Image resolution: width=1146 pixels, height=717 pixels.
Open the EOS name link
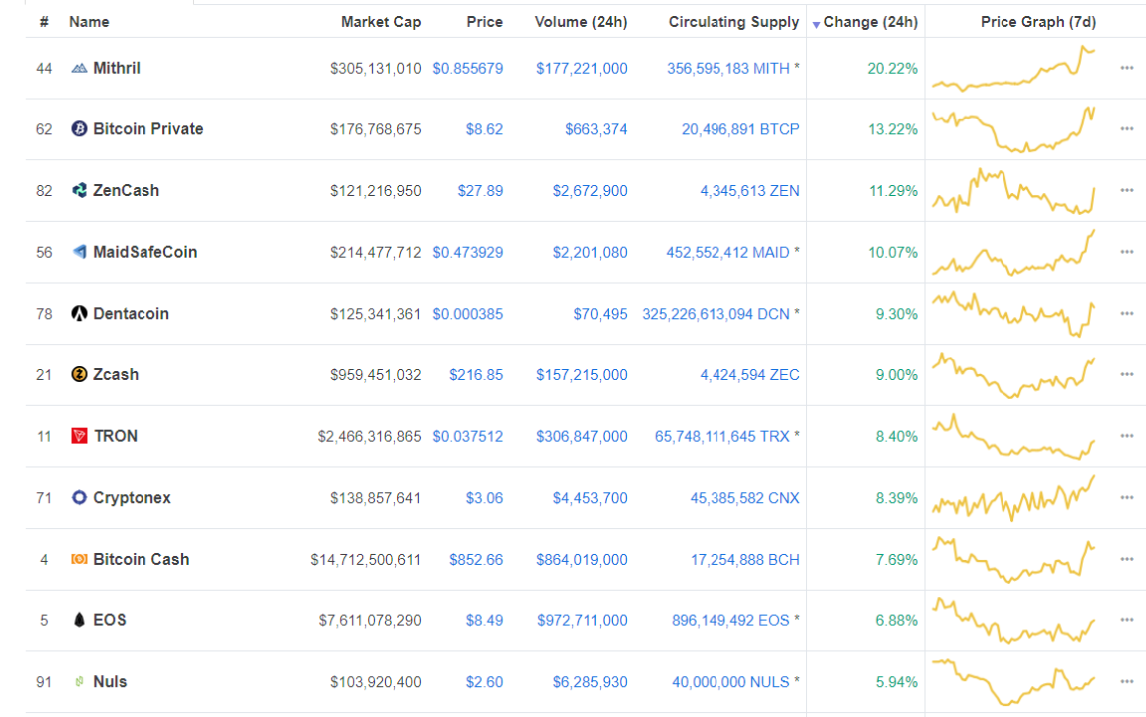click(110, 619)
